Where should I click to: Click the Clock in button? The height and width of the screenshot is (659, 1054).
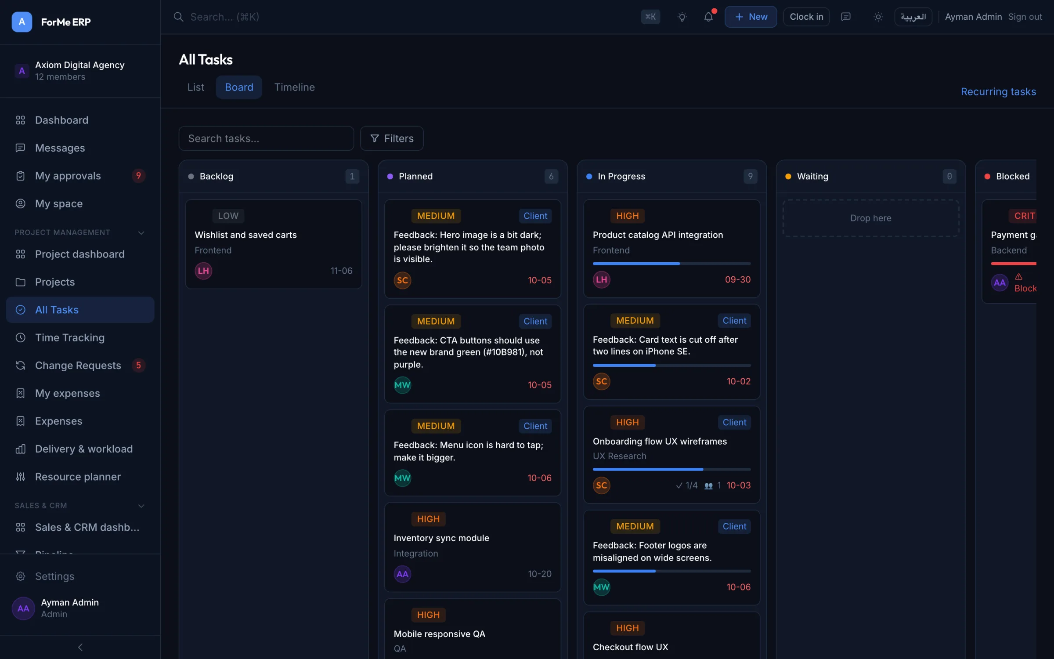coord(806,17)
